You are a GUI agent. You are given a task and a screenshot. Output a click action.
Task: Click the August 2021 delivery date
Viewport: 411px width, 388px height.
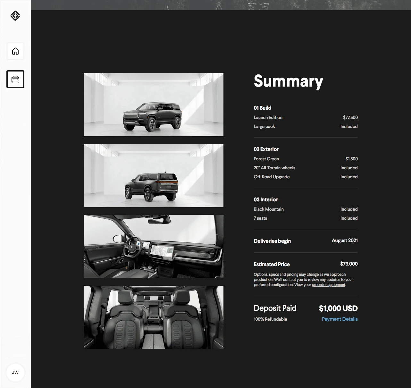click(x=345, y=240)
